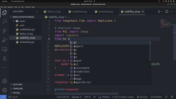Go to line via Ln 9, Col 10
The width and height of the screenshot is (176, 99).
click(63, 97)
